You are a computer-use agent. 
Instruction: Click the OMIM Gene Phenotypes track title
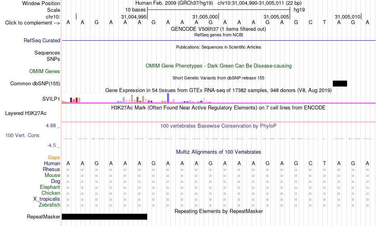tap(219, 66)
